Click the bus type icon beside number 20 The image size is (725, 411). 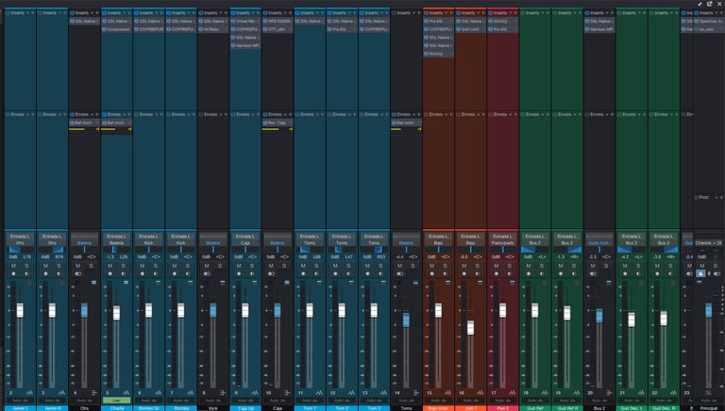click(609, 392)
